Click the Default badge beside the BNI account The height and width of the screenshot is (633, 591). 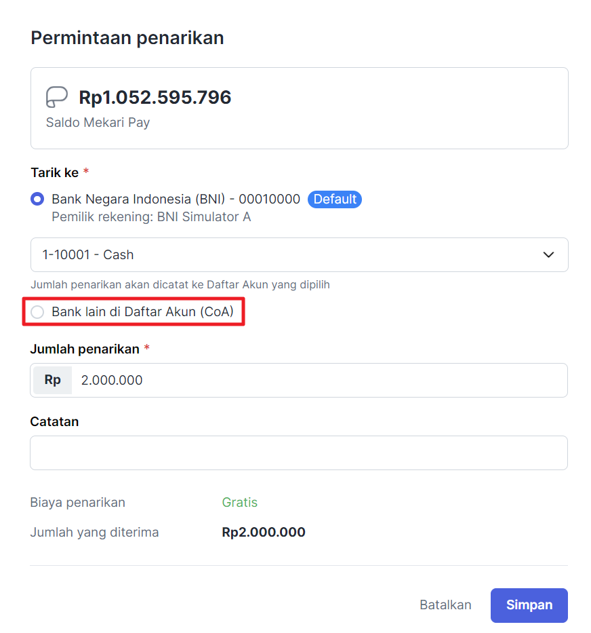(x=335, y=199)
